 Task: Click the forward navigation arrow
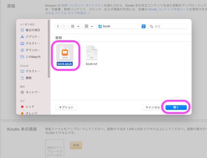pos(64,26)
